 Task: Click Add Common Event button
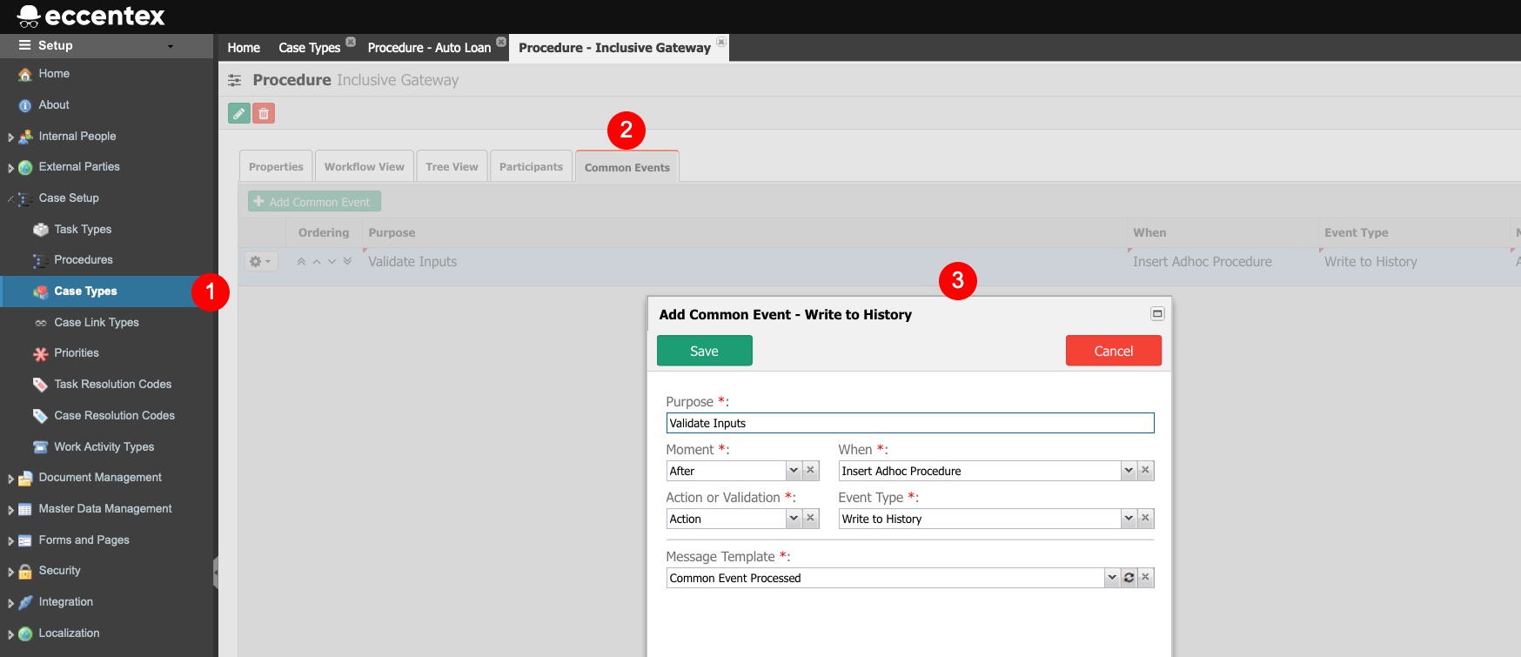(x=314, y=202)
